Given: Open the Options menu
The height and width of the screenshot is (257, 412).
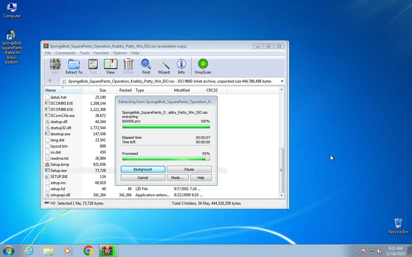Looking at the screenshot, I should (120, 53).
